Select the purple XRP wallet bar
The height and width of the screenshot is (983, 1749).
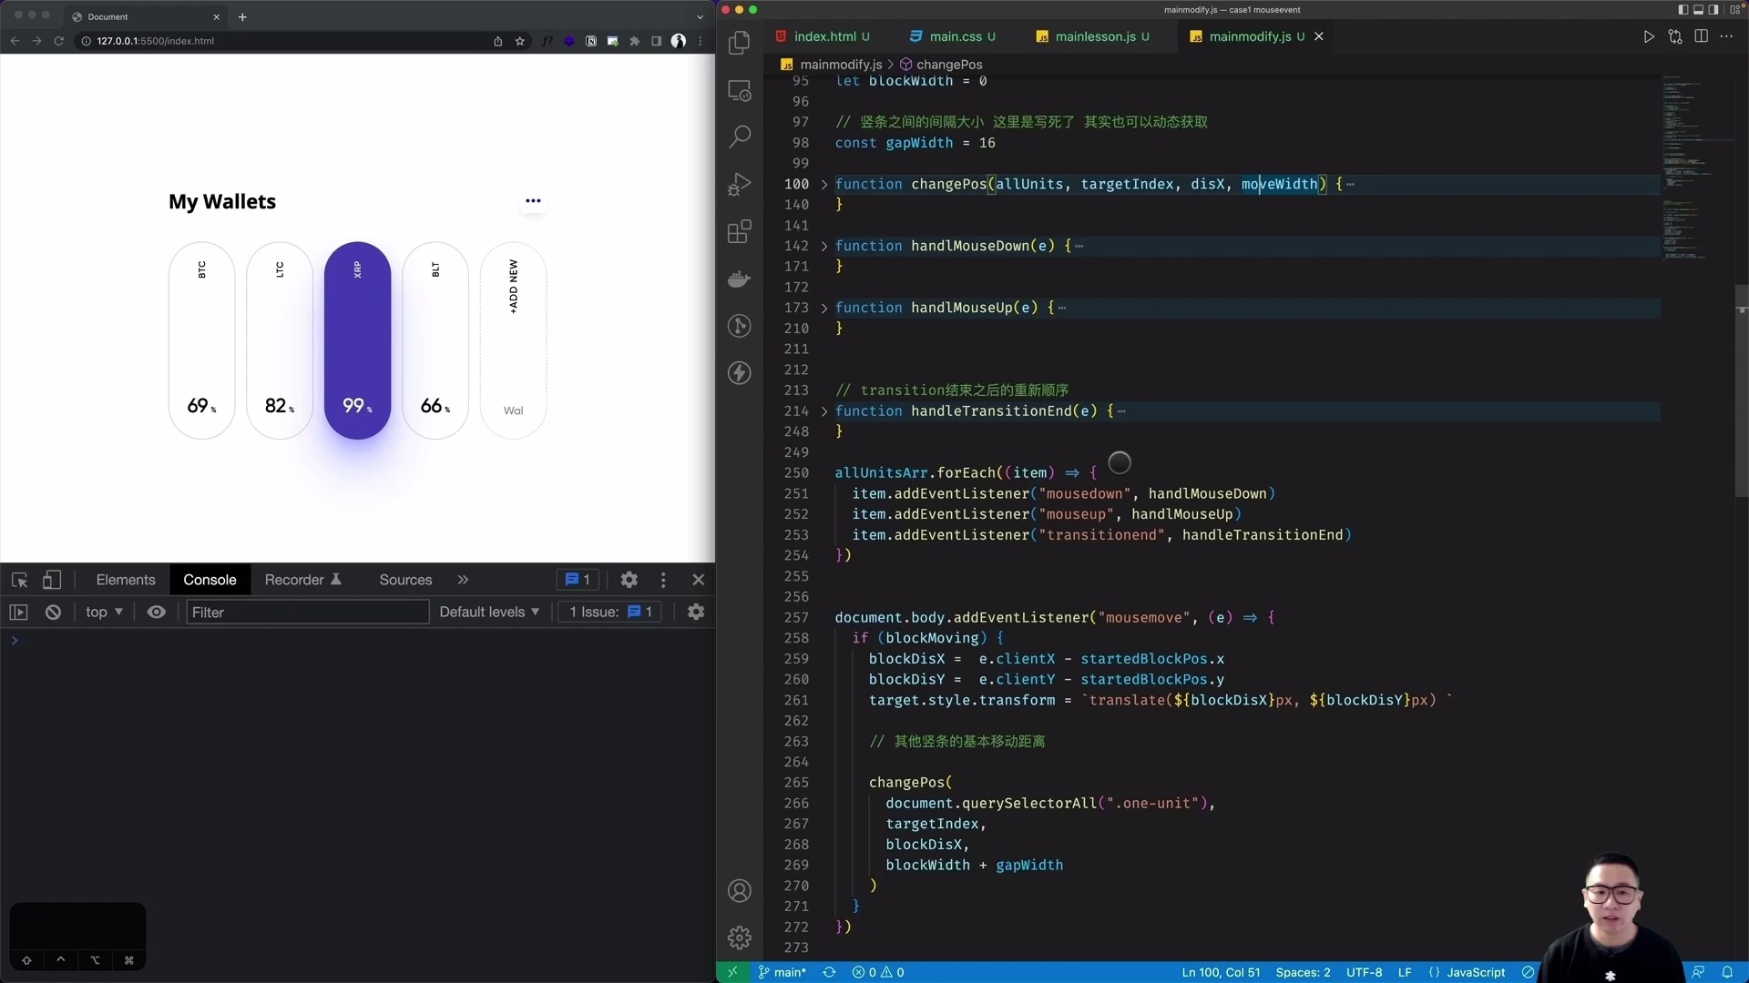coord(357,340)
